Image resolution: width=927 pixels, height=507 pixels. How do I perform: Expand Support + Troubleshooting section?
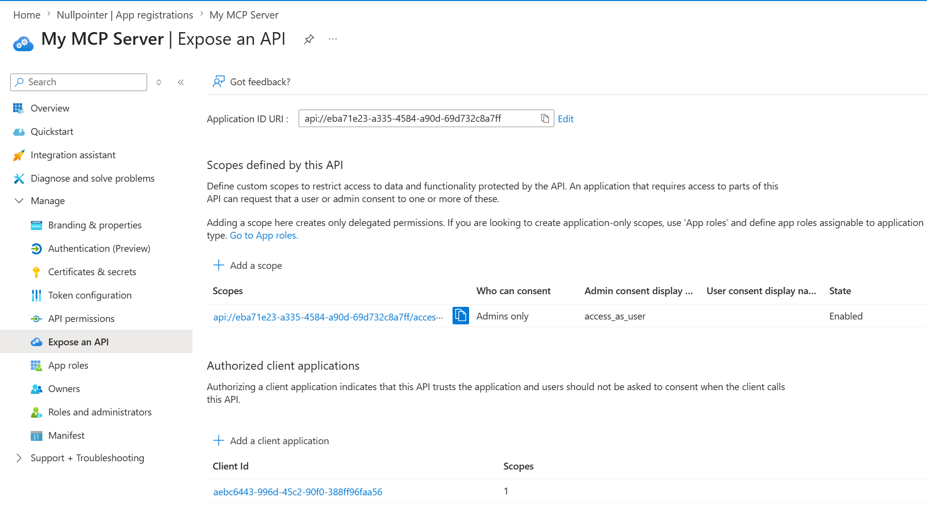(19, 458)
